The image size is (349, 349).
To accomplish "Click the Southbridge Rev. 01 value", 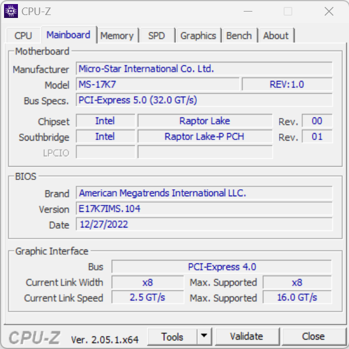I will 317,137.
